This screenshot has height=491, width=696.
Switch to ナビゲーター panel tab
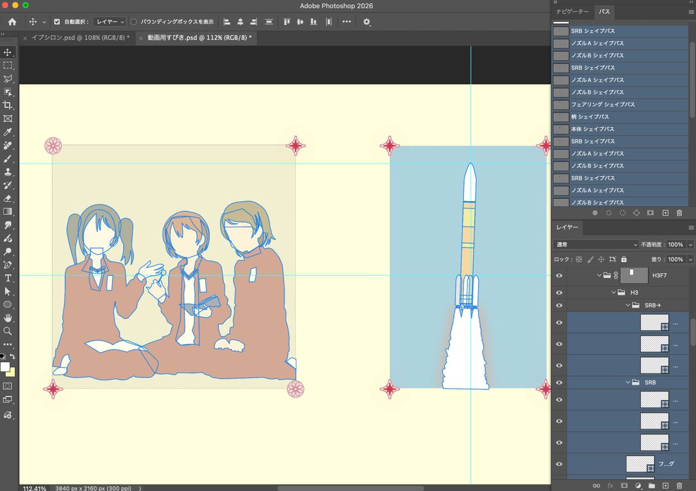point(572,12)
